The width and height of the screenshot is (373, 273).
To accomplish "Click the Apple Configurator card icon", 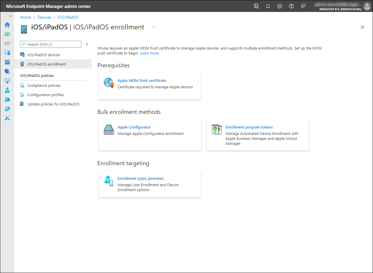I will tap(109, 130).
